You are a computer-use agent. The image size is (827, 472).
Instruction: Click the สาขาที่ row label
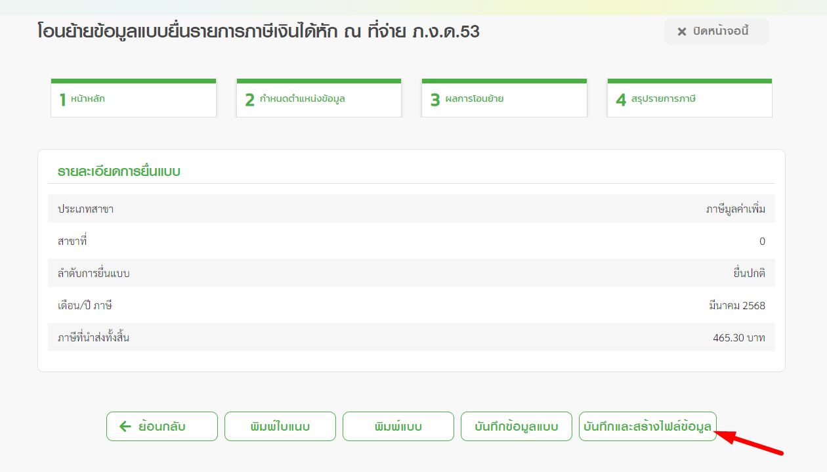point(72,241)
